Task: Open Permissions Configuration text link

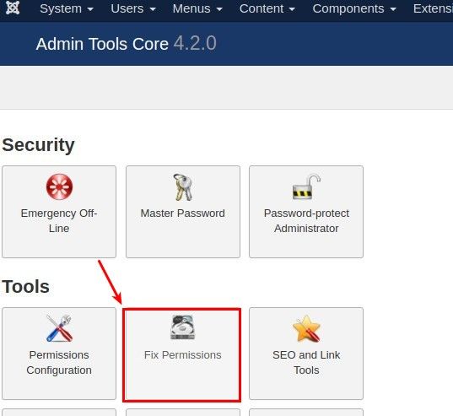Action: click(x=59, y=363)
